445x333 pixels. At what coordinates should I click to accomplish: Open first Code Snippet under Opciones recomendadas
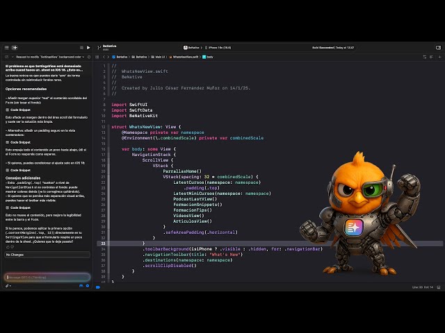(18, 110)
